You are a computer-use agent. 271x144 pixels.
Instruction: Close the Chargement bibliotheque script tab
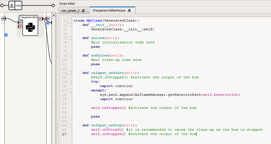pyautogui.click(x=129, y=10)
